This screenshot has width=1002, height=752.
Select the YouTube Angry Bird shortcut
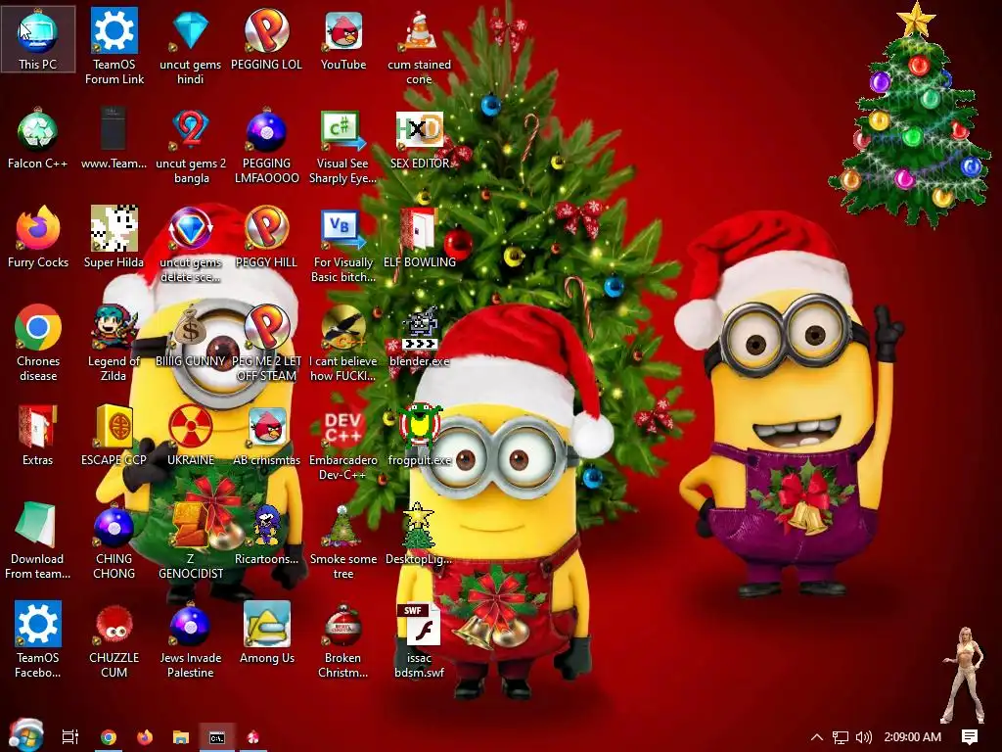pyautogui.click(x=343, y=39)
